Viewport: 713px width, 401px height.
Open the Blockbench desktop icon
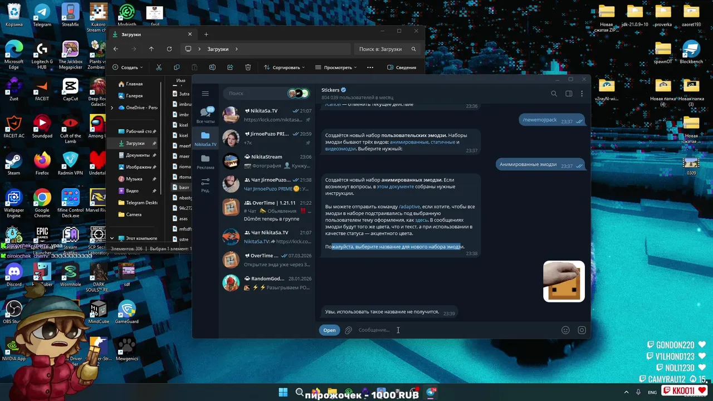tap(691, 53)
